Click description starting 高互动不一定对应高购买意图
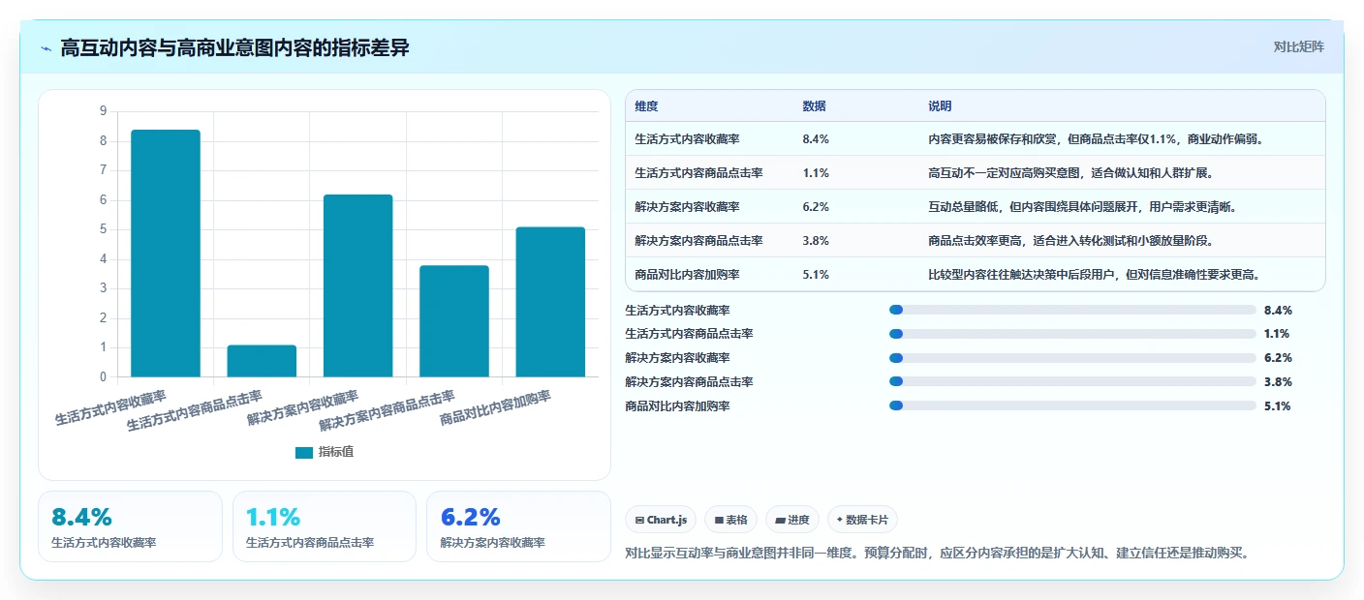The height and width of the screenshot is (600, 1364). 1070,173
